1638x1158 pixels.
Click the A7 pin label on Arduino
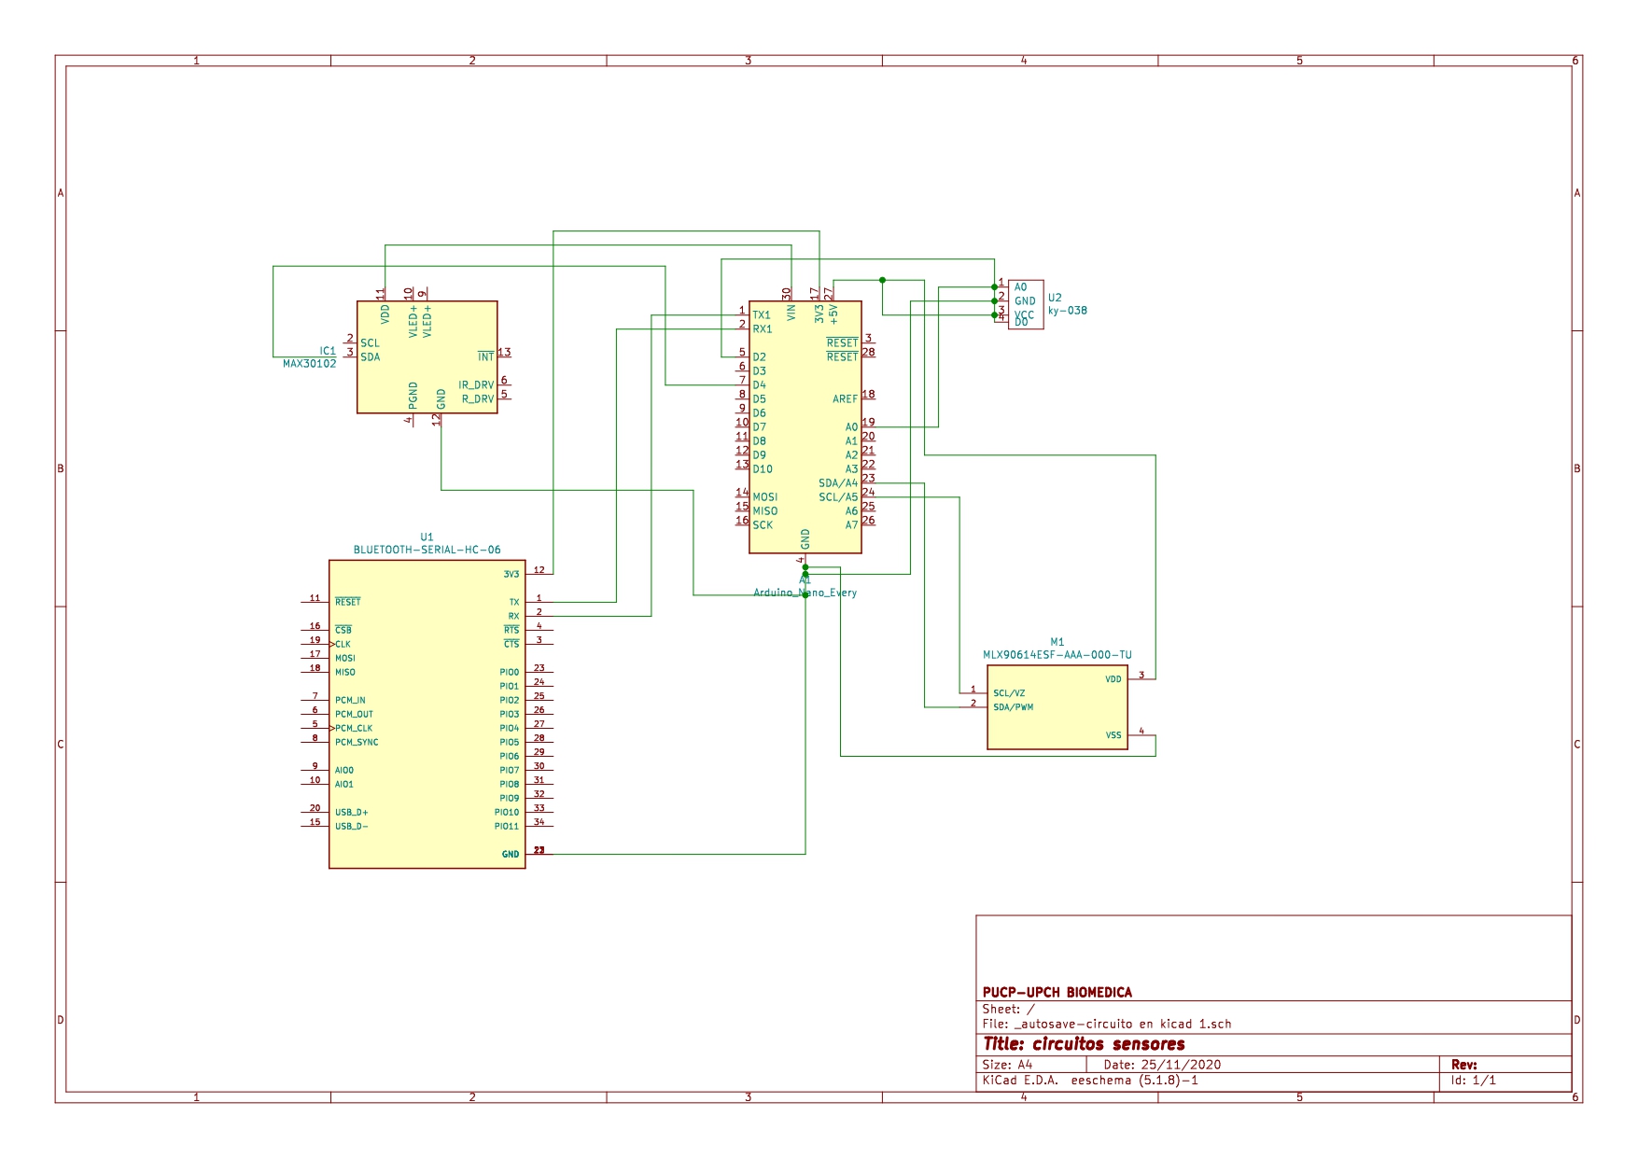point(851,525)
